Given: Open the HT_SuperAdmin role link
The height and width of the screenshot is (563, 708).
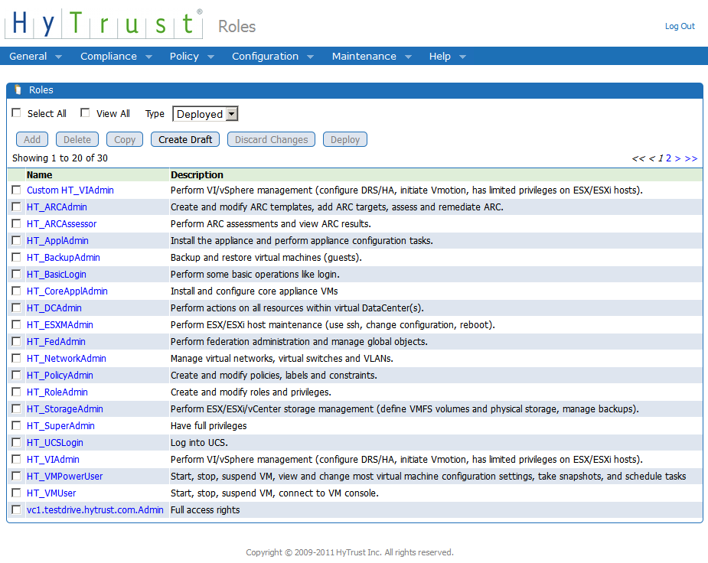Looking at the screenshot, I should click(x=60, y=425).
